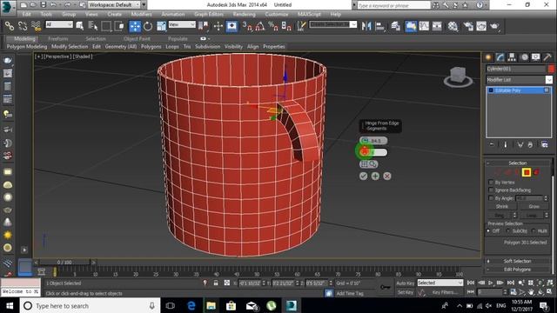This screenshot has height=313, width=557.
Task: Click the Polygon Modeling ribbon panel
Action: point(27,46)
